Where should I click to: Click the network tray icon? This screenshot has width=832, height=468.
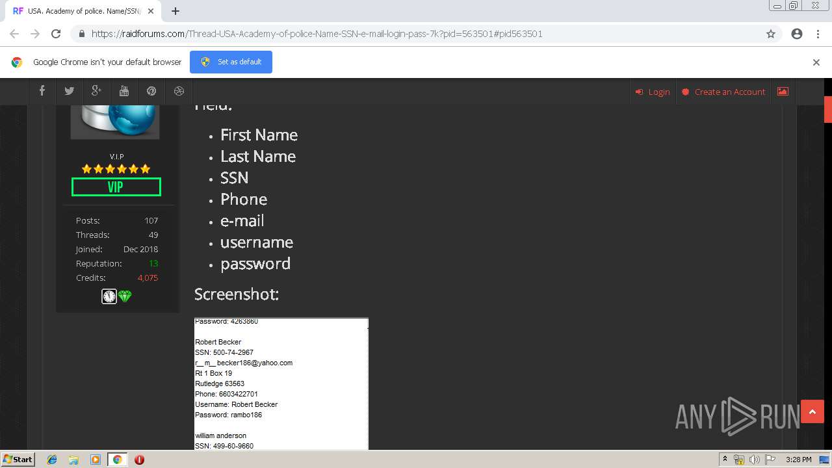(739, 460)
